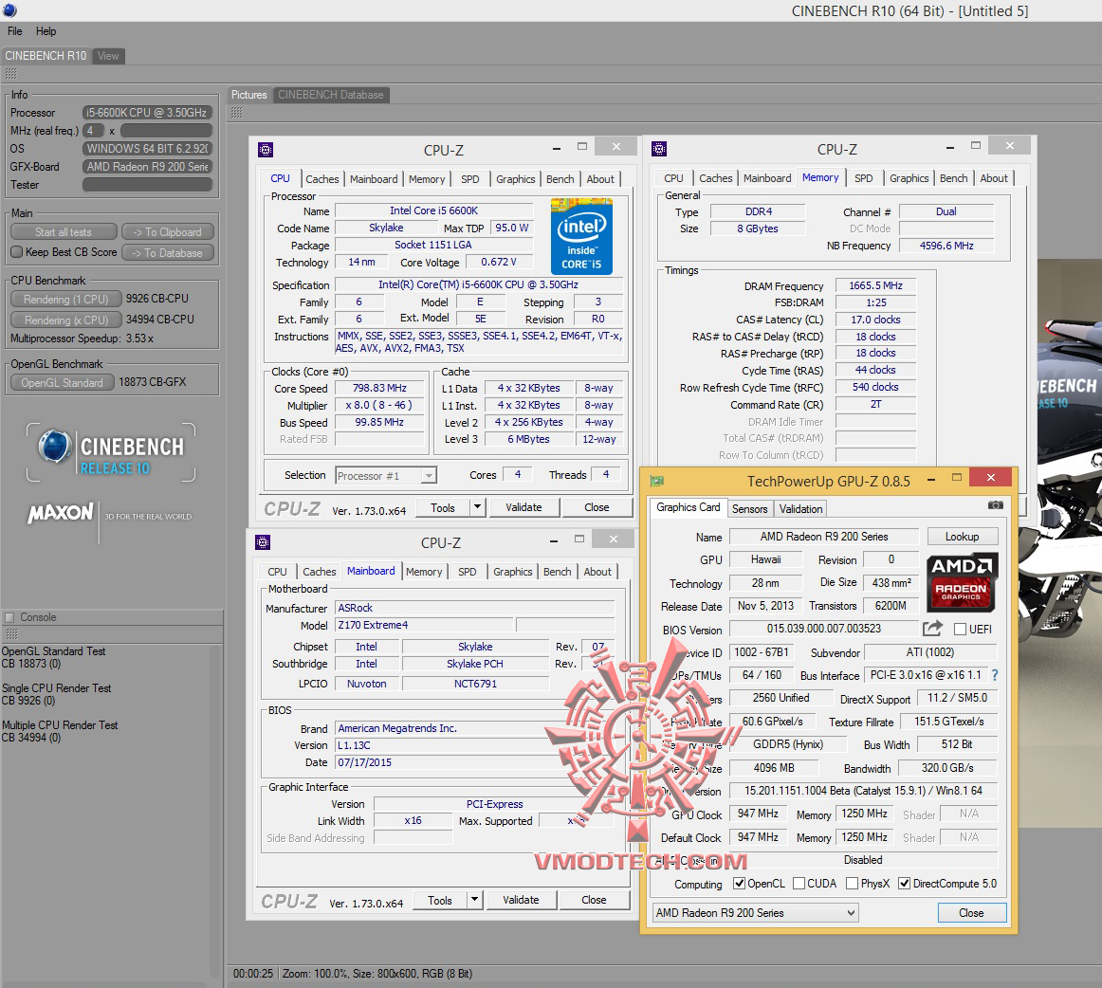Click the PCI-E bus interface question mark
This screenshot has width=1102, height=988.
coord(995,676)
